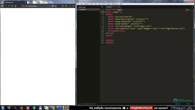Open the File menu in Sublime Text
Screen dimensions: 195x110
78,4
